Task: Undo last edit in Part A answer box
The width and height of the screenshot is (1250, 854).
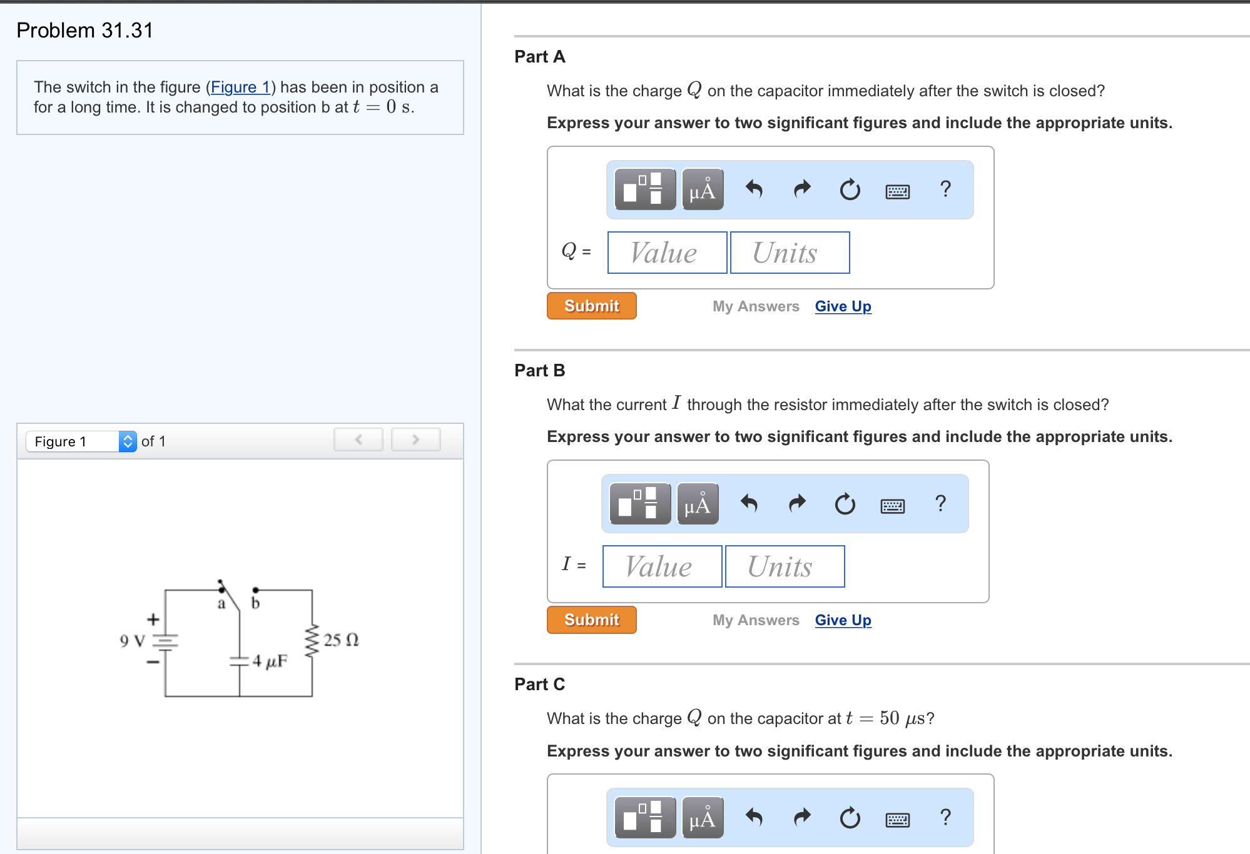Action: coord(755,189)
